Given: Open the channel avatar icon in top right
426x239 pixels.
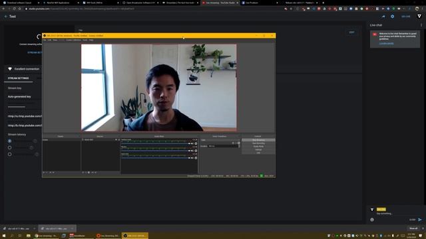Looking at the screenshot, I should tap(419, 16).
